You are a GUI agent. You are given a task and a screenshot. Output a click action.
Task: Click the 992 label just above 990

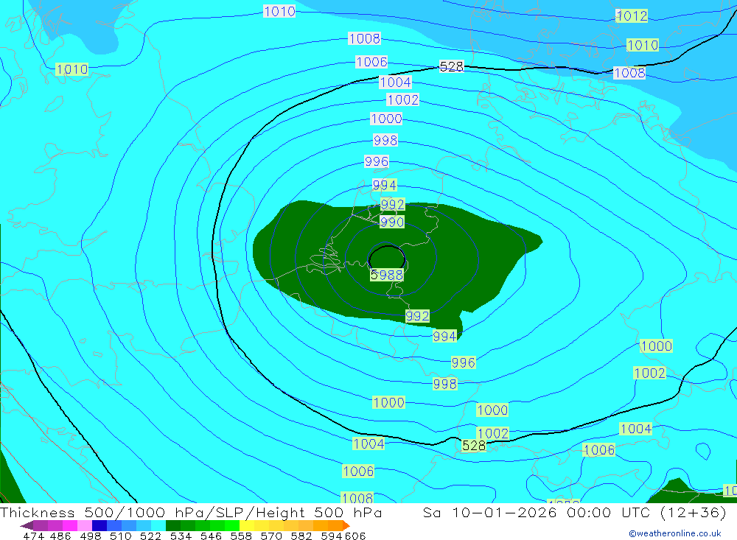[393, 205]
